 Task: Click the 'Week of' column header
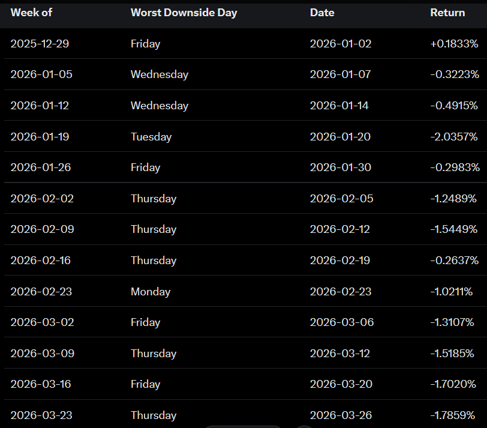click(x=31, y=13)
